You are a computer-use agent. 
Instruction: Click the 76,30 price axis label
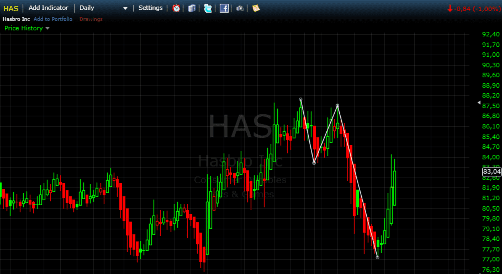coord(491,270)
